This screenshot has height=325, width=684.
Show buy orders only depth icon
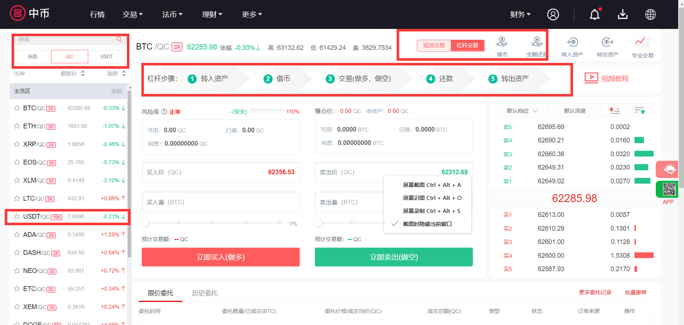(640, 111)
